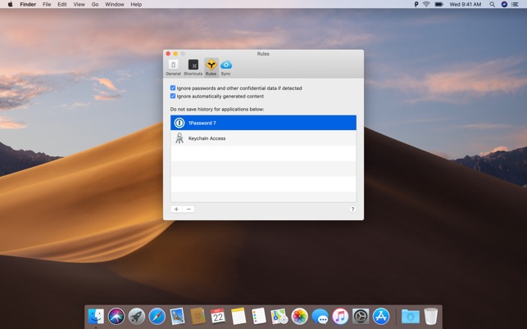527x329 pixels.
Task: Minimize the Rules window
Action: pos(175,54)
